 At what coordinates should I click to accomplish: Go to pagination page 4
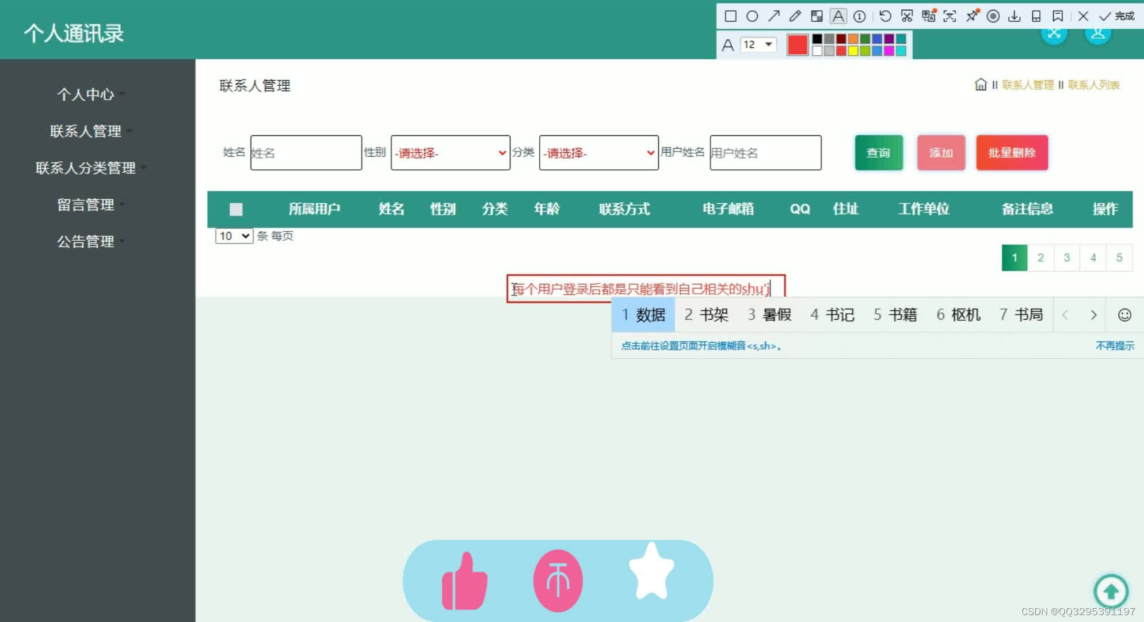tap(1093, 257)
